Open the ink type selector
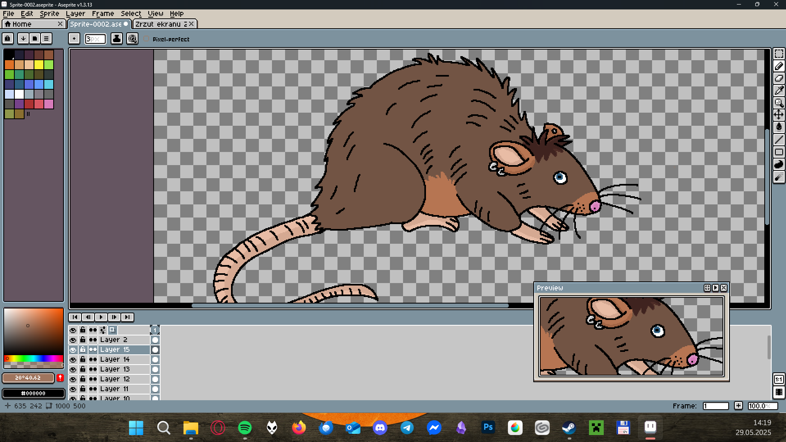Image resolution: width=786 pixels, height=442 pixels. 117,39
